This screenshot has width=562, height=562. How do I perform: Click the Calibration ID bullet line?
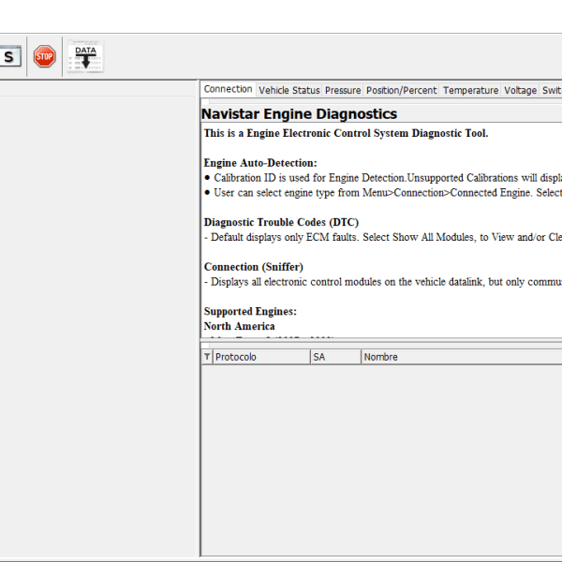(x=383, y=178)
